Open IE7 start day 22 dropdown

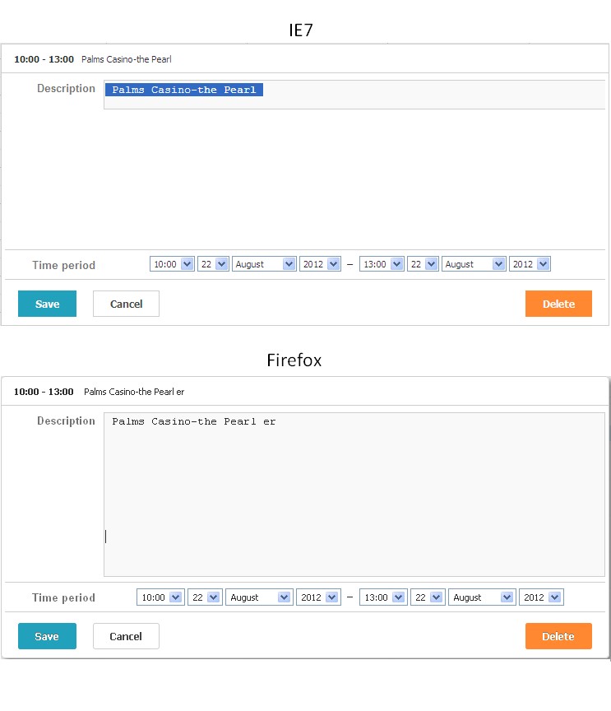[213, 264]
